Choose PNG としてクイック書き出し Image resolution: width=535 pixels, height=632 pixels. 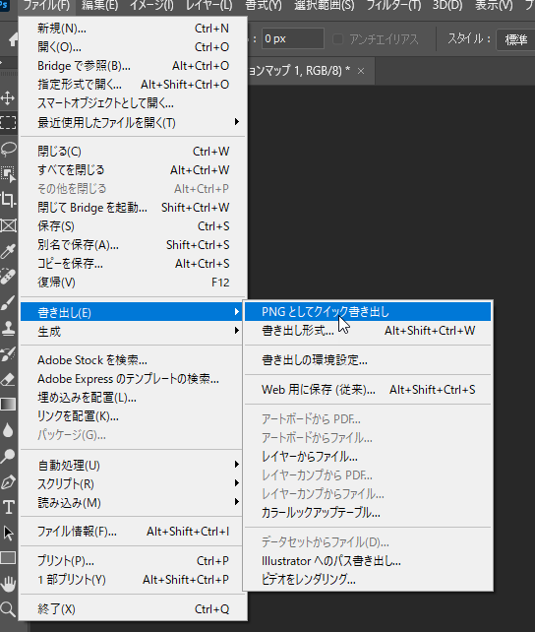tap(368, 311)
